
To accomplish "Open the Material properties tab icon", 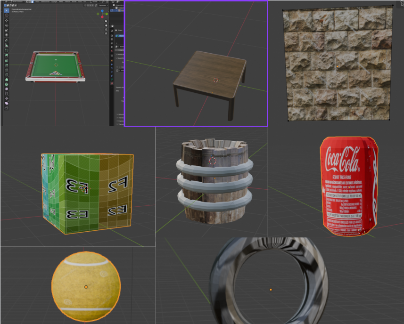I will (112, 83).
